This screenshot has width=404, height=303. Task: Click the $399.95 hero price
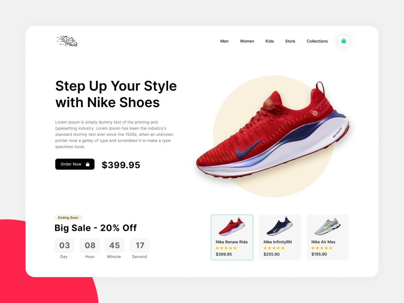tap(121, 165)
